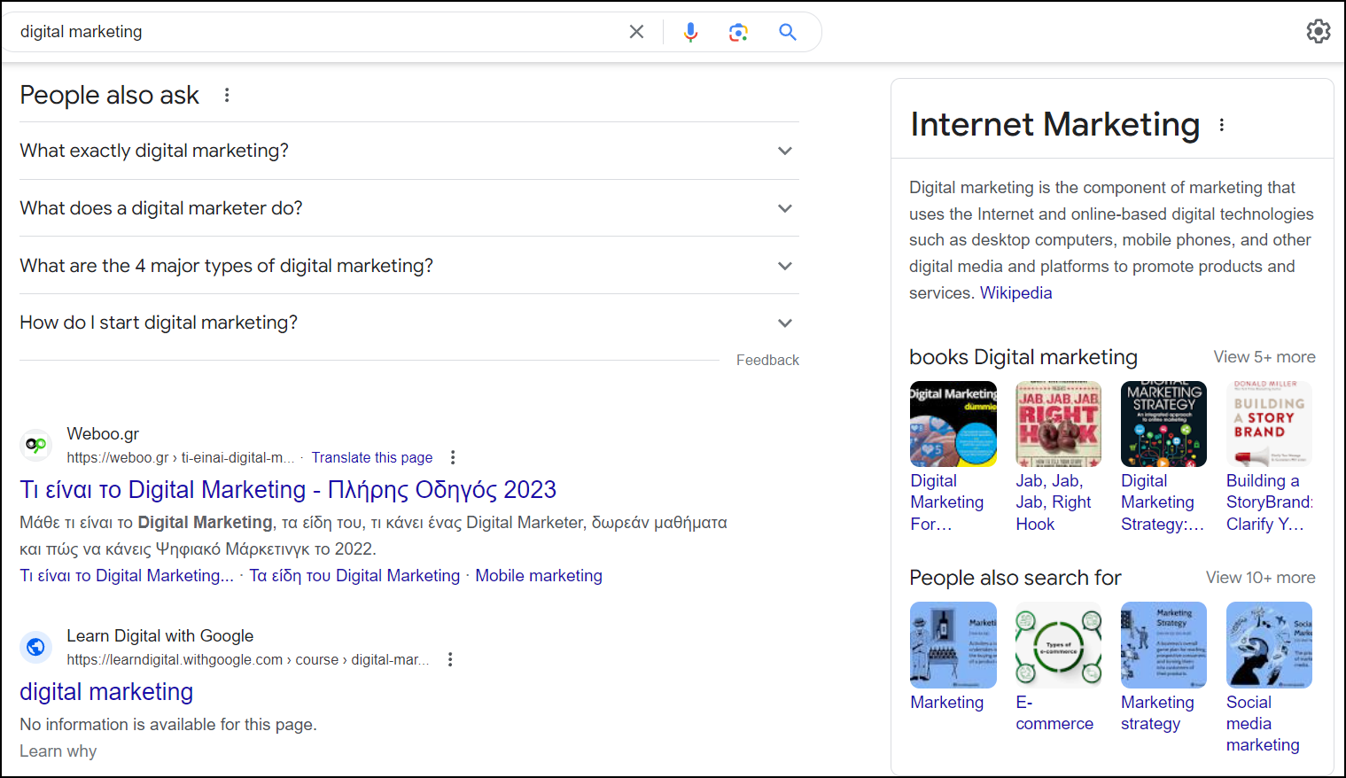Click Learn Digital with Google favicon

point(36,647)
